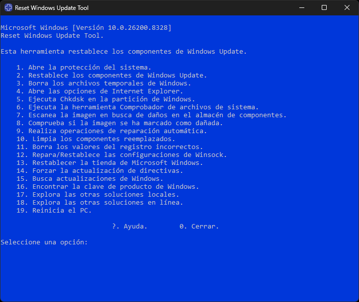Image resolution: width=359 pixels, height=302 pixels.
Task: Click option '13. Restablecer la tienda de Microsoft'
Action: [x=110, y=162]
